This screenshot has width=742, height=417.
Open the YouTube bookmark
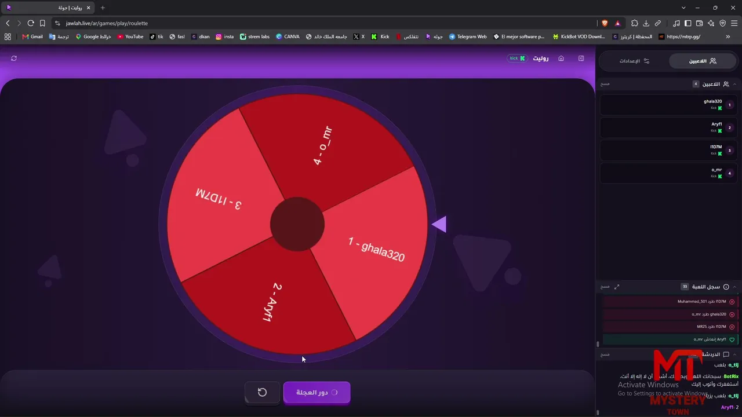pyautogui.click(x=130, y=36)
